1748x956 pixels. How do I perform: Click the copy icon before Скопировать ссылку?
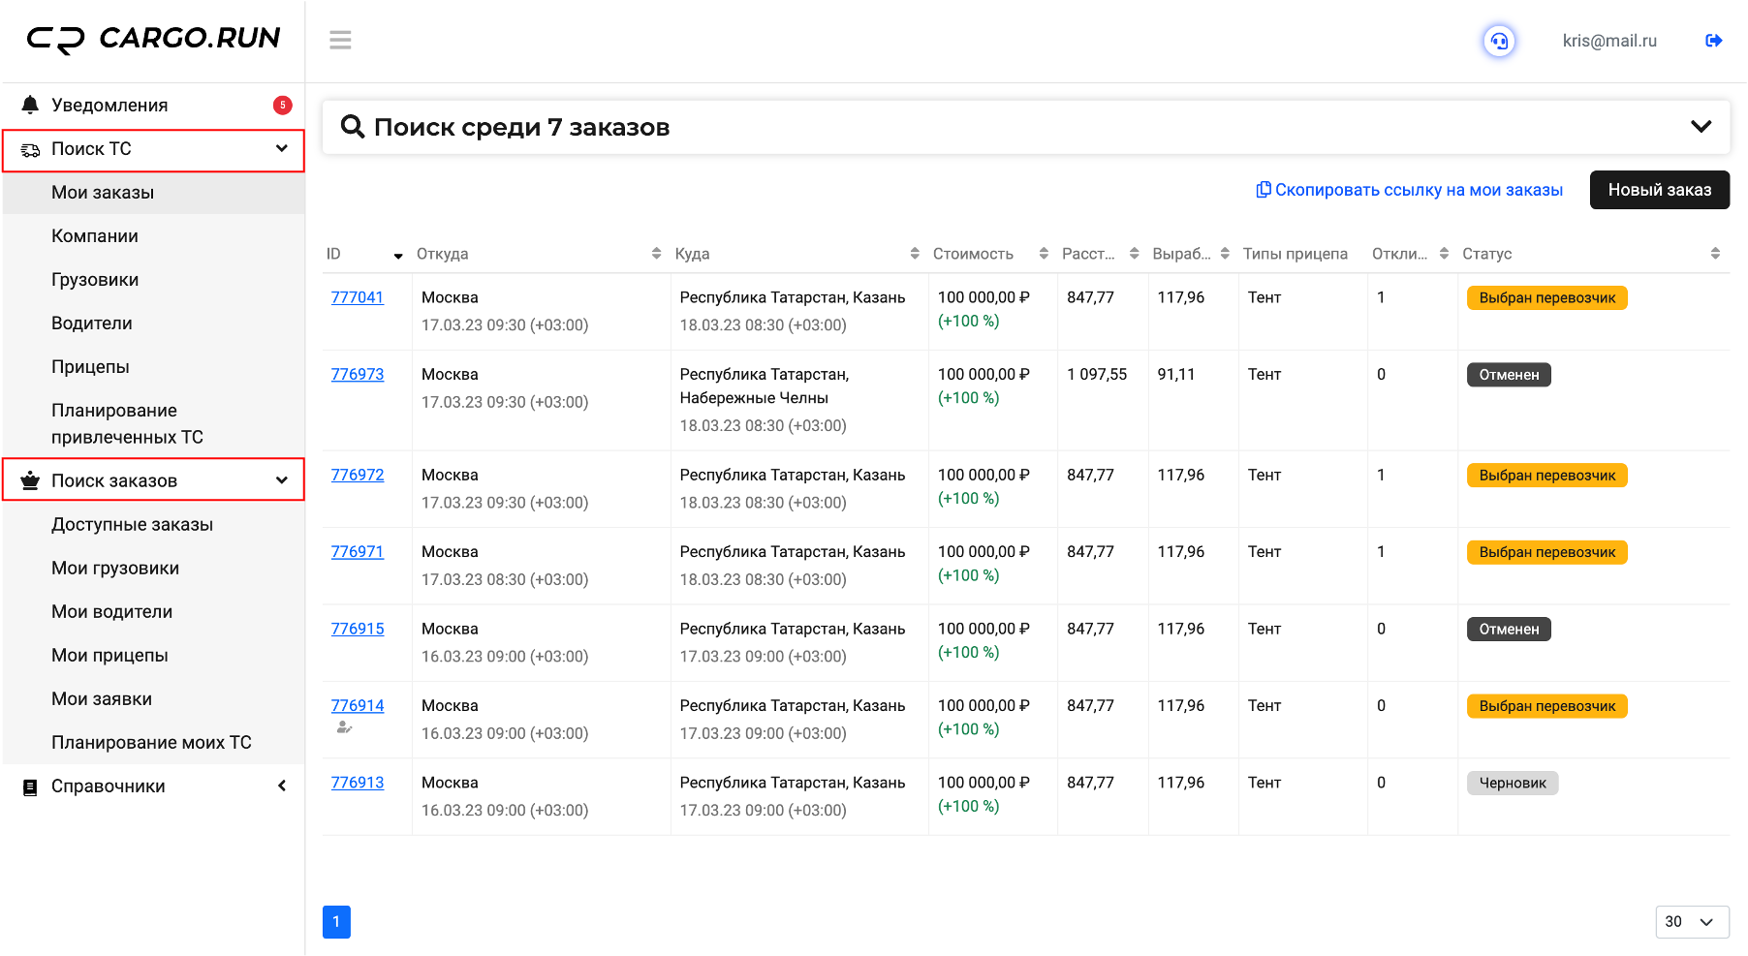1263,190
